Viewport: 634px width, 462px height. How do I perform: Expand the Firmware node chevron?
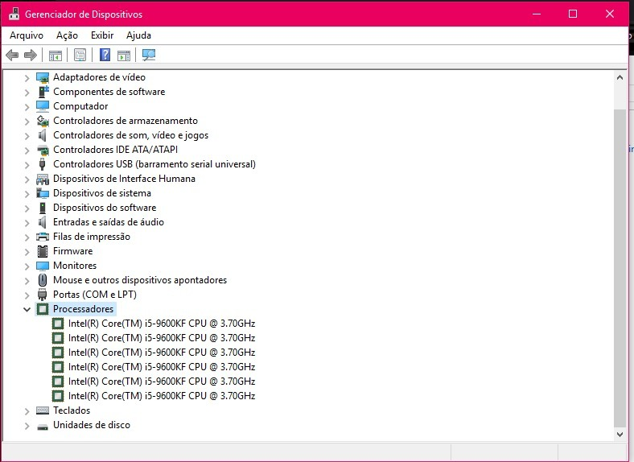pyautogui.click(x=27, y=252)
